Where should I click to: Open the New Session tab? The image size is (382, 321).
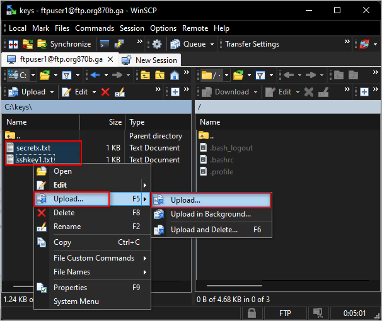(x=150, y=60)
